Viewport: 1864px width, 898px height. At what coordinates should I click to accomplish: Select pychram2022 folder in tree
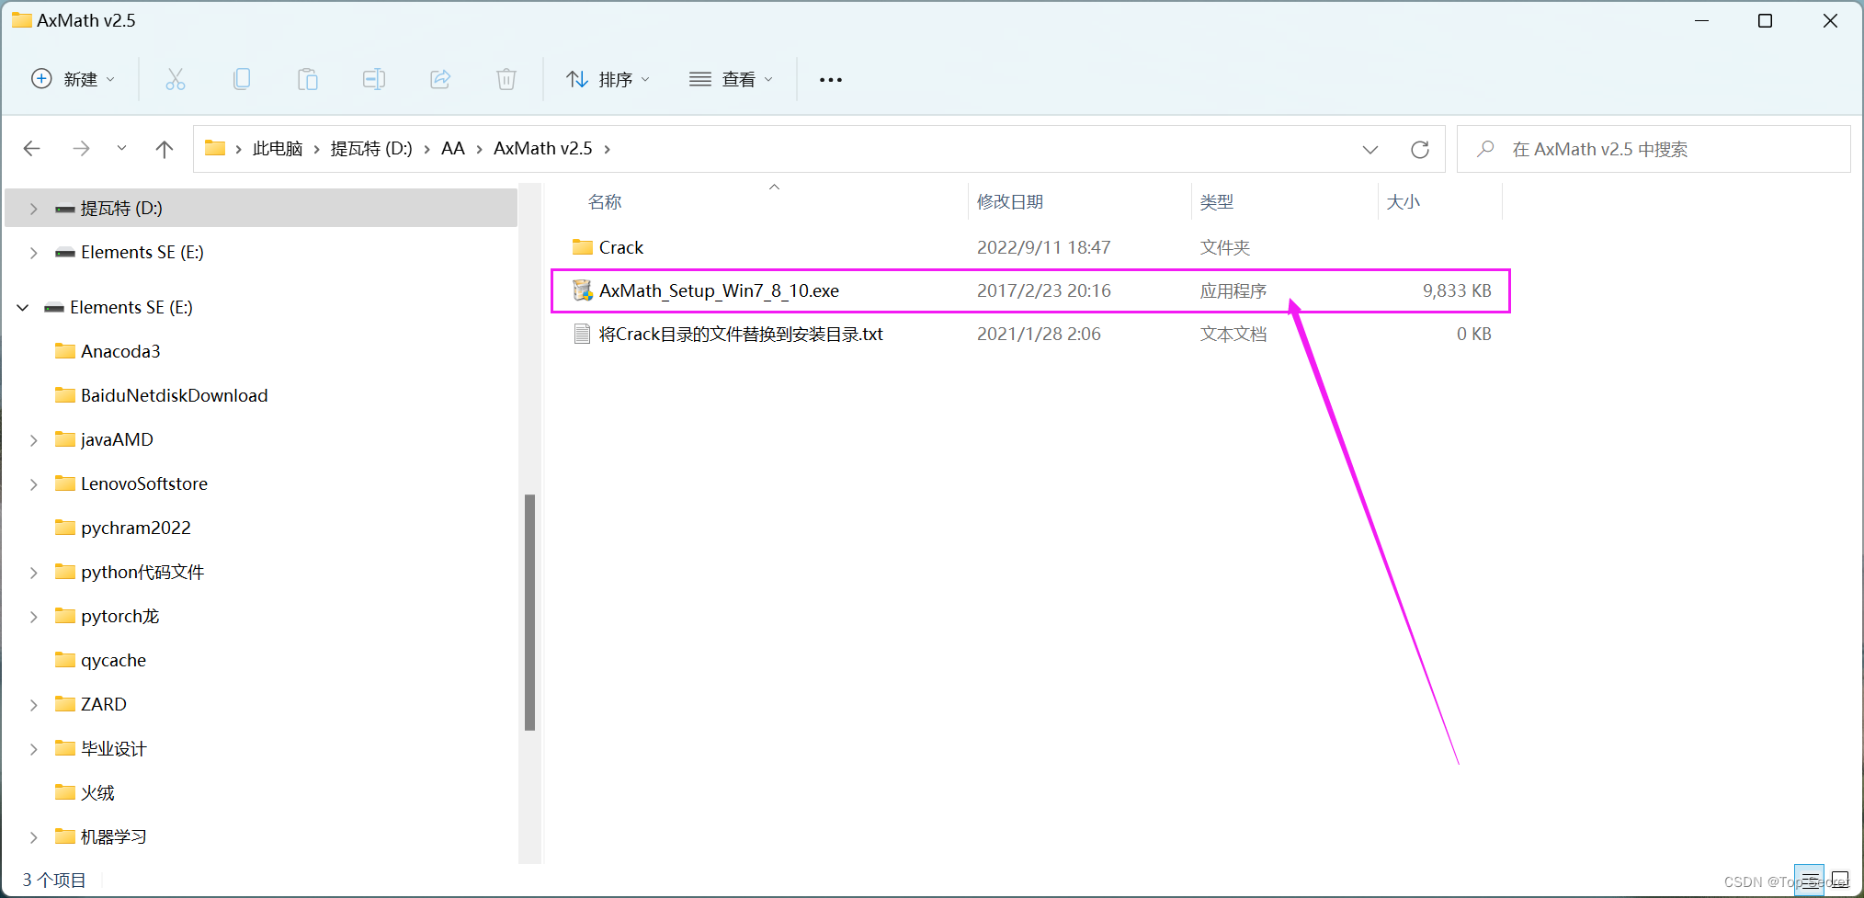[x=135, y=528]
